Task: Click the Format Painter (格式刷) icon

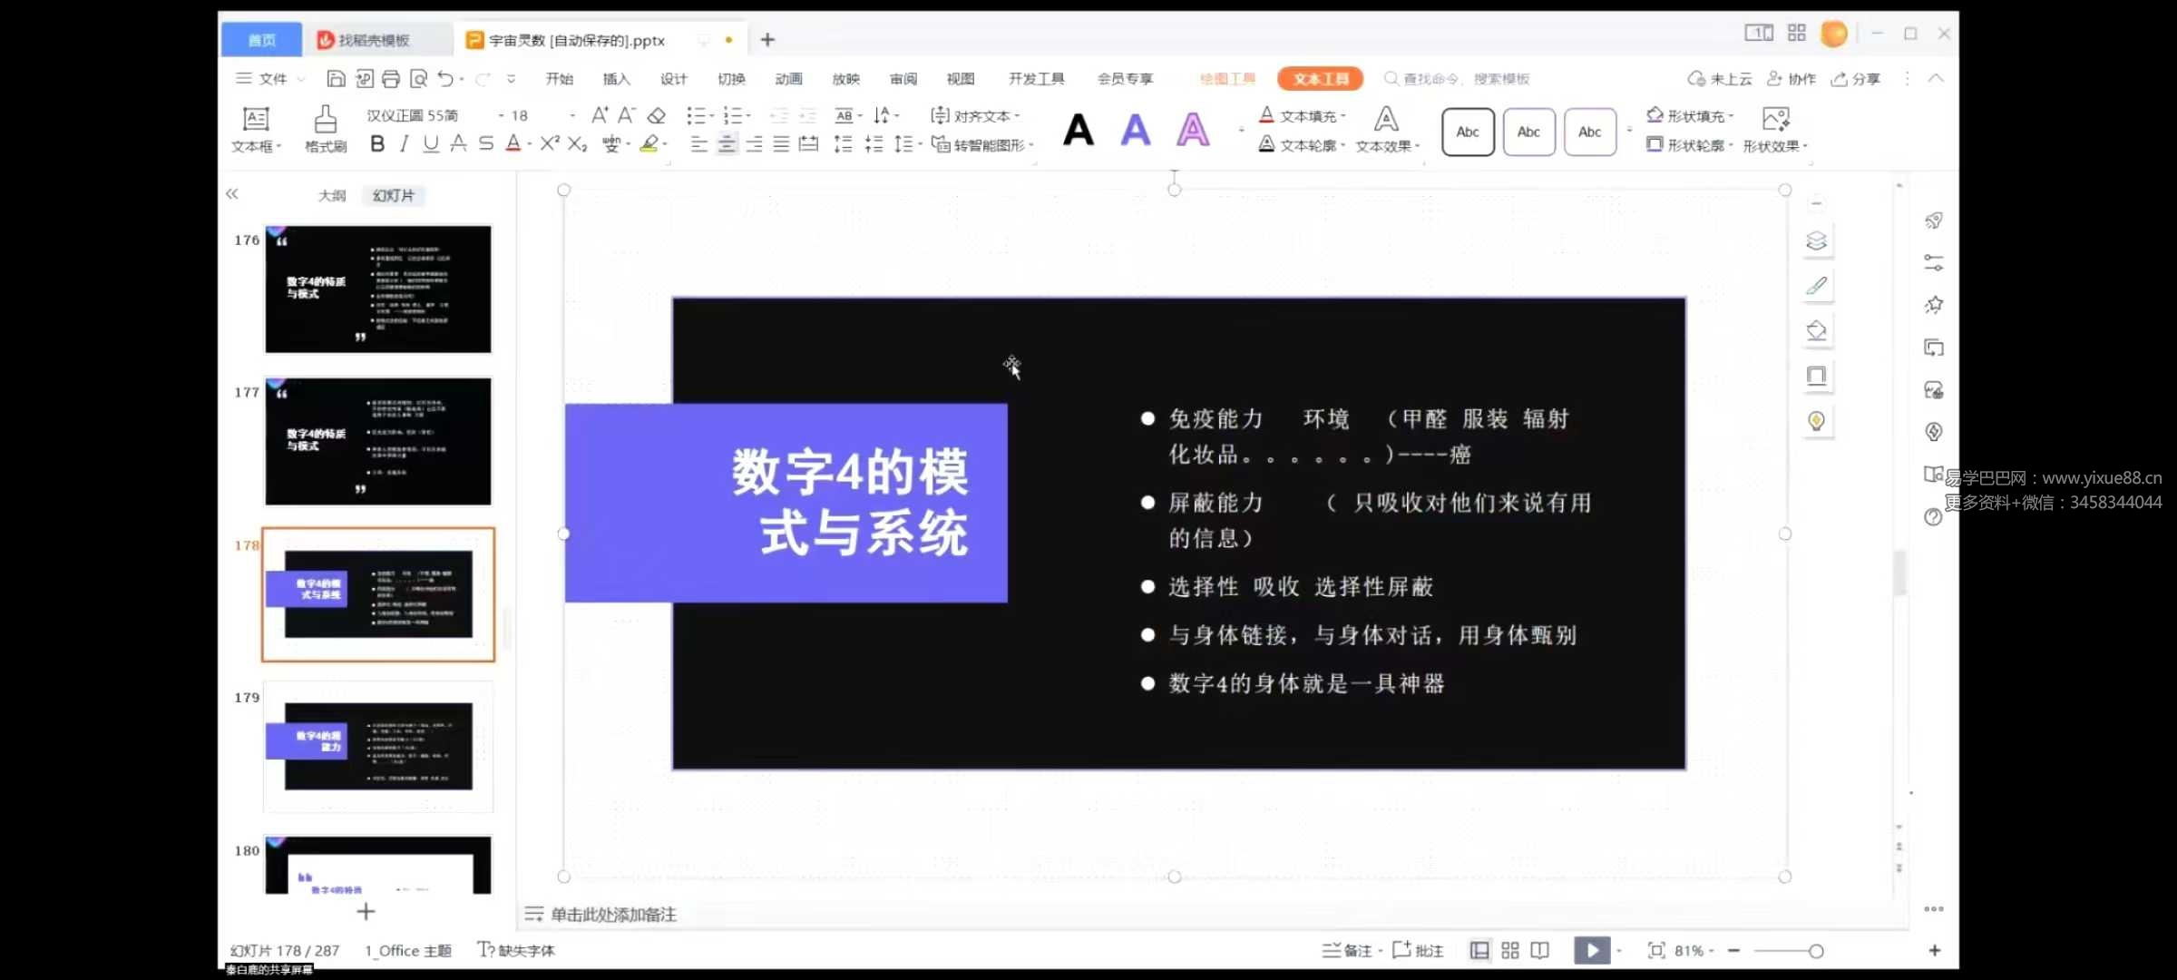Action: coord(326,121)
